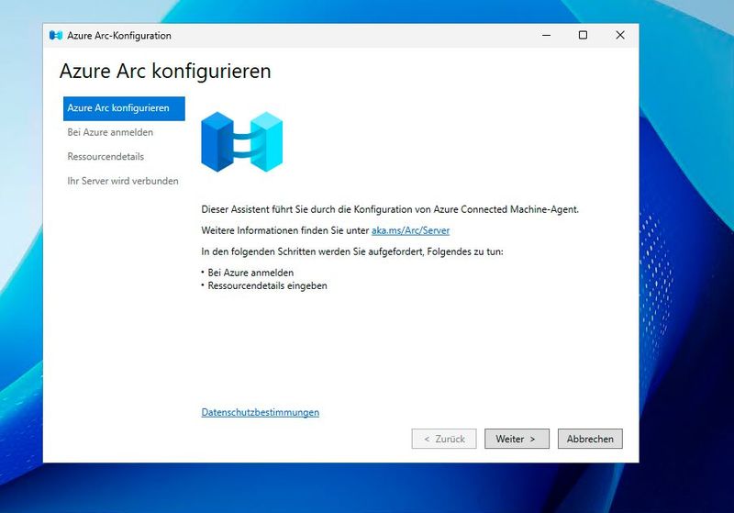Click the '< Zurück' button
This screenshot has height=513, width=734.
[x=444, y=439]
